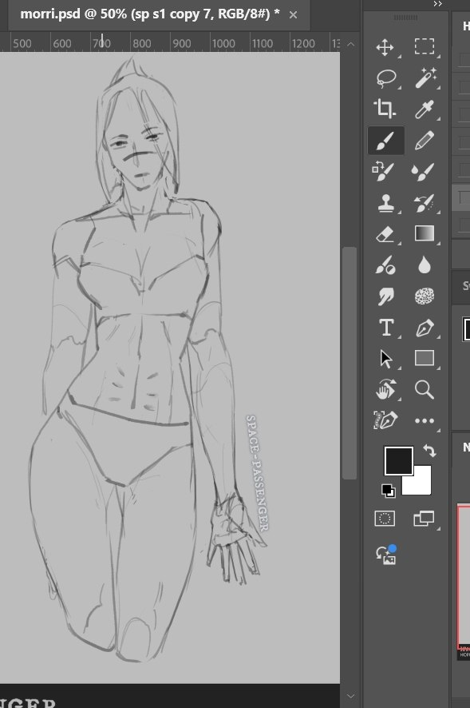
Task: Select the Blur tool
Action: coord(424,265)
